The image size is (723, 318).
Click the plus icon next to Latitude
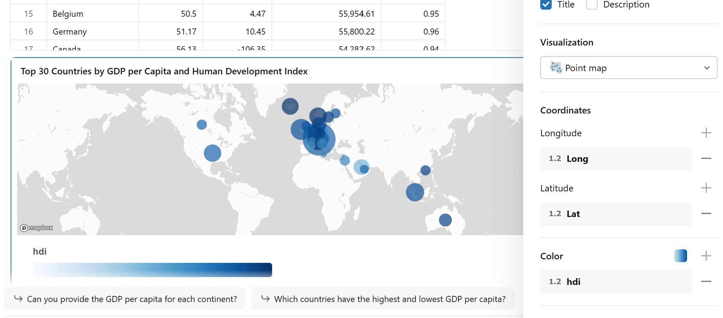(706, 188)
